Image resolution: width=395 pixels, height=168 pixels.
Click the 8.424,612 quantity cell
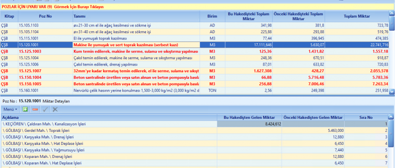click(x=249, y=124)
